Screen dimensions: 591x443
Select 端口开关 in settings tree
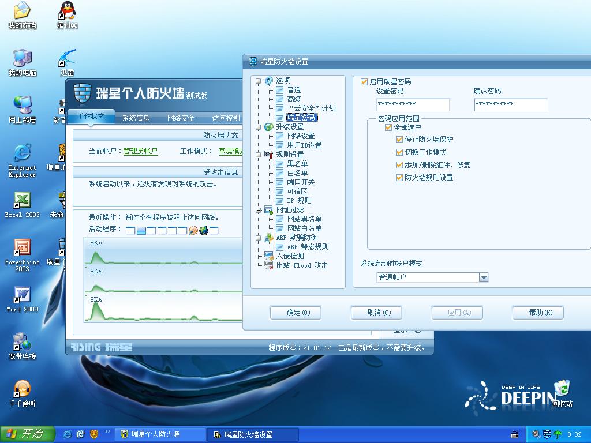pos(301,182)
